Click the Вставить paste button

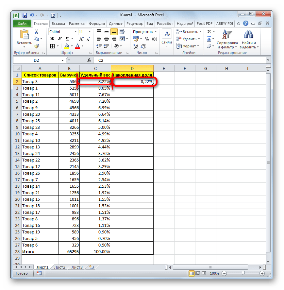(x=24, y=38)
